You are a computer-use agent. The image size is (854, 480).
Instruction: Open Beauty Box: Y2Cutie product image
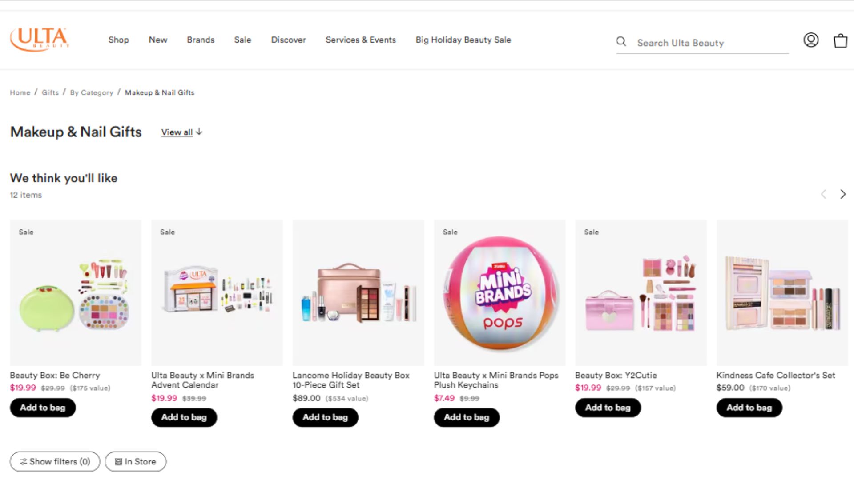point(641,293)
